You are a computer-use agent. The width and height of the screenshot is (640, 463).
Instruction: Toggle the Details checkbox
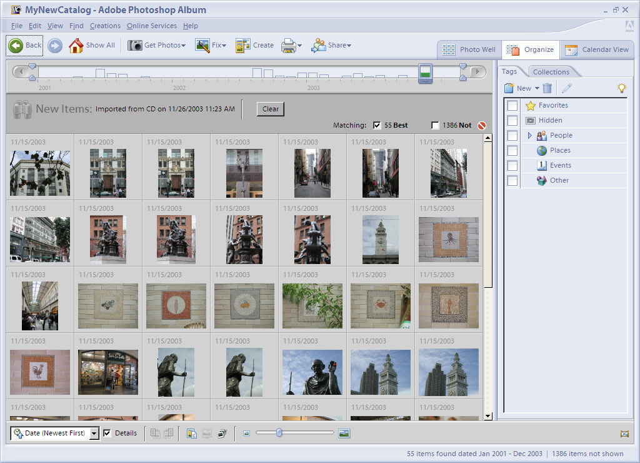(107, 433)
